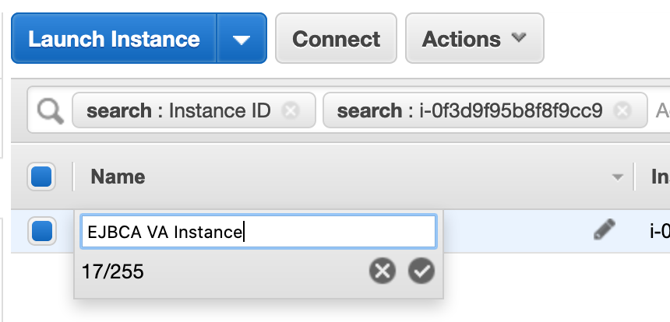Click the Connect button
Viewport: 670px width, 322px height.
pyautogui.click(x=336, y=39)
